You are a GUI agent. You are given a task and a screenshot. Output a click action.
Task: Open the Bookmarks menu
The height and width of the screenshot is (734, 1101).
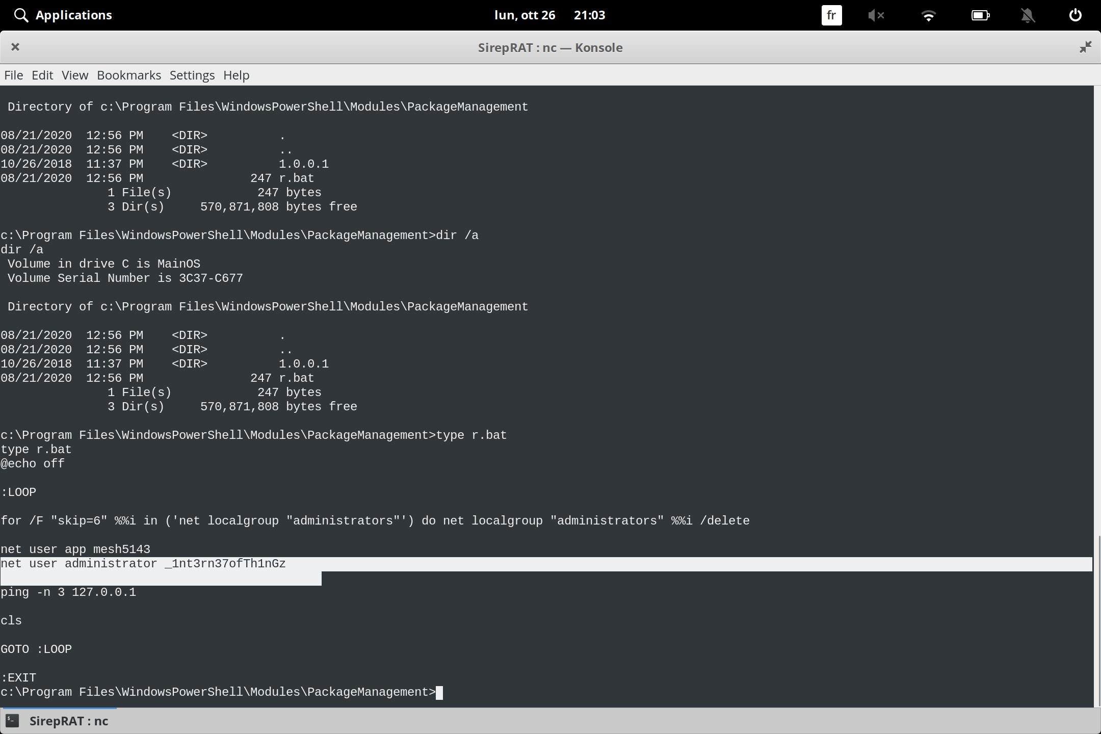128,75
